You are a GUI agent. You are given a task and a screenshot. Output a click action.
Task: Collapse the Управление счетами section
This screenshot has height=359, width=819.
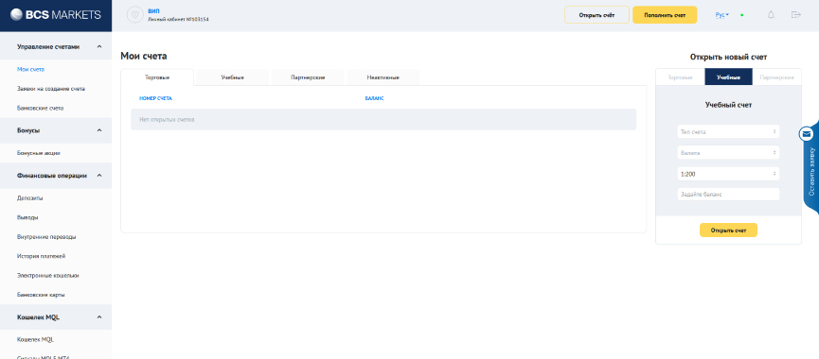[99, 46]
